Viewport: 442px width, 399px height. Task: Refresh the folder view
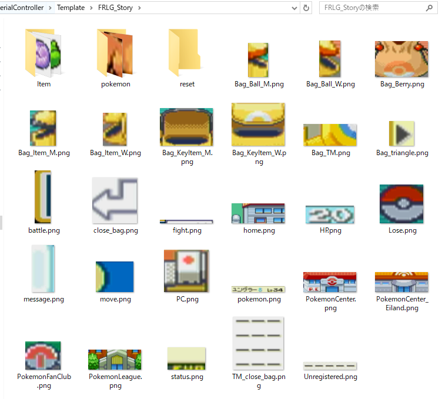pyautogui.click(x=306, y=8)
